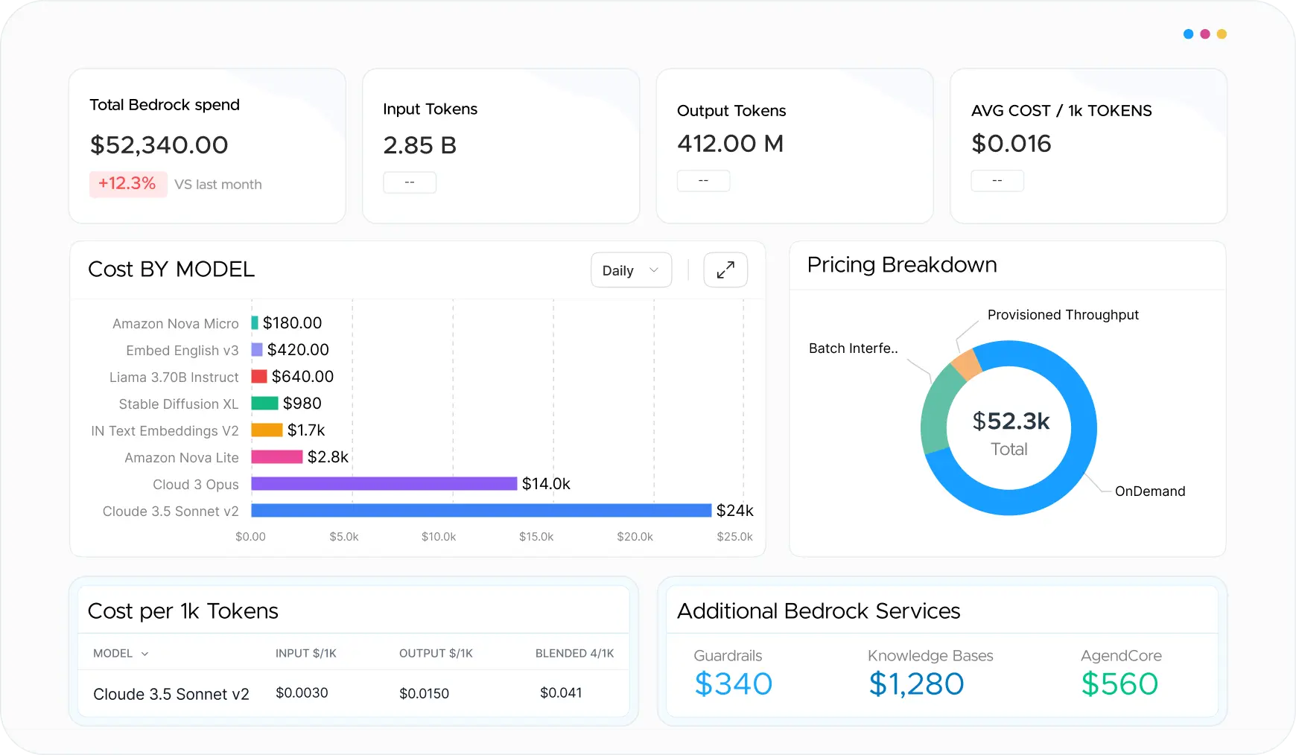Click the 412.00 M output tokens value
1296x755 pixels.
(731, 144)
